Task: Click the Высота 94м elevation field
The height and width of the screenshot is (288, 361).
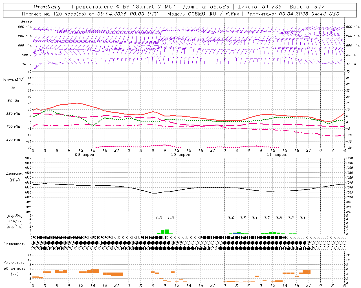Action: pyautogui.click(x=307, y=7)
